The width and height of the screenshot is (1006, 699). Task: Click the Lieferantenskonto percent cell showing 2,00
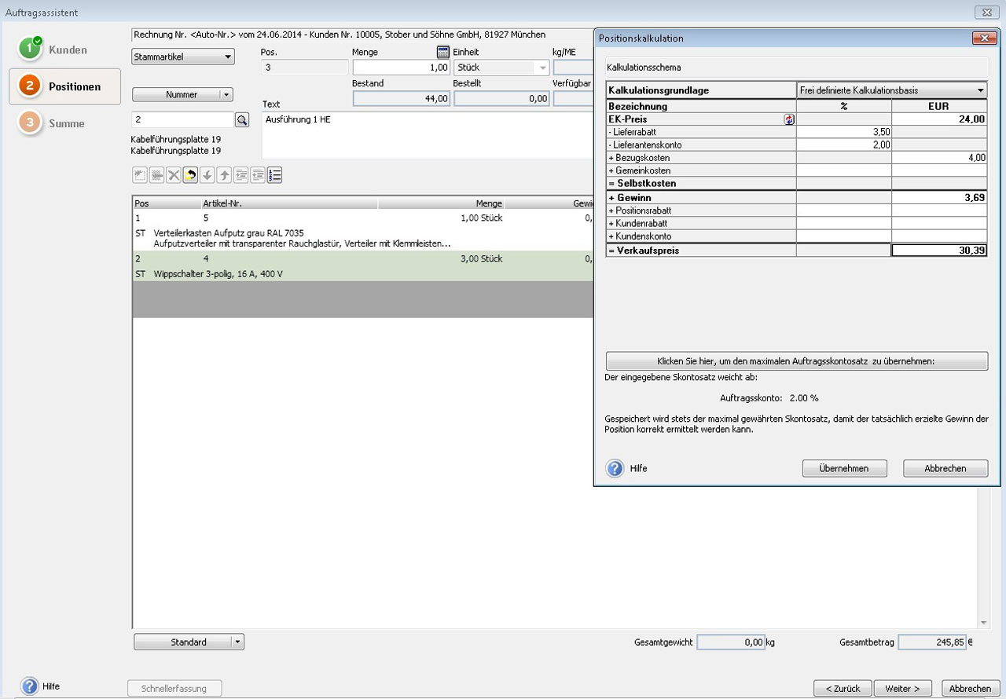[844, 145]
